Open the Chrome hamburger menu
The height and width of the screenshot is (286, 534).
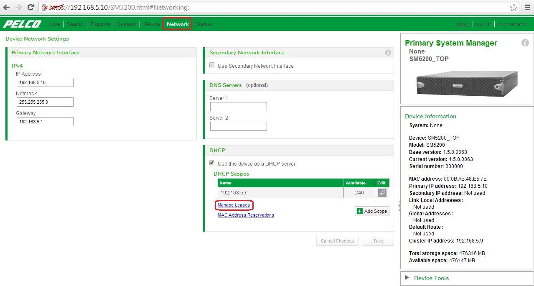(x=527, y=8)
